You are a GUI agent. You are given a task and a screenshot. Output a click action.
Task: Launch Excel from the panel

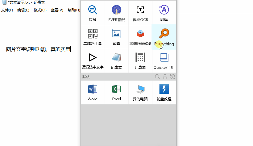point(117,92)
